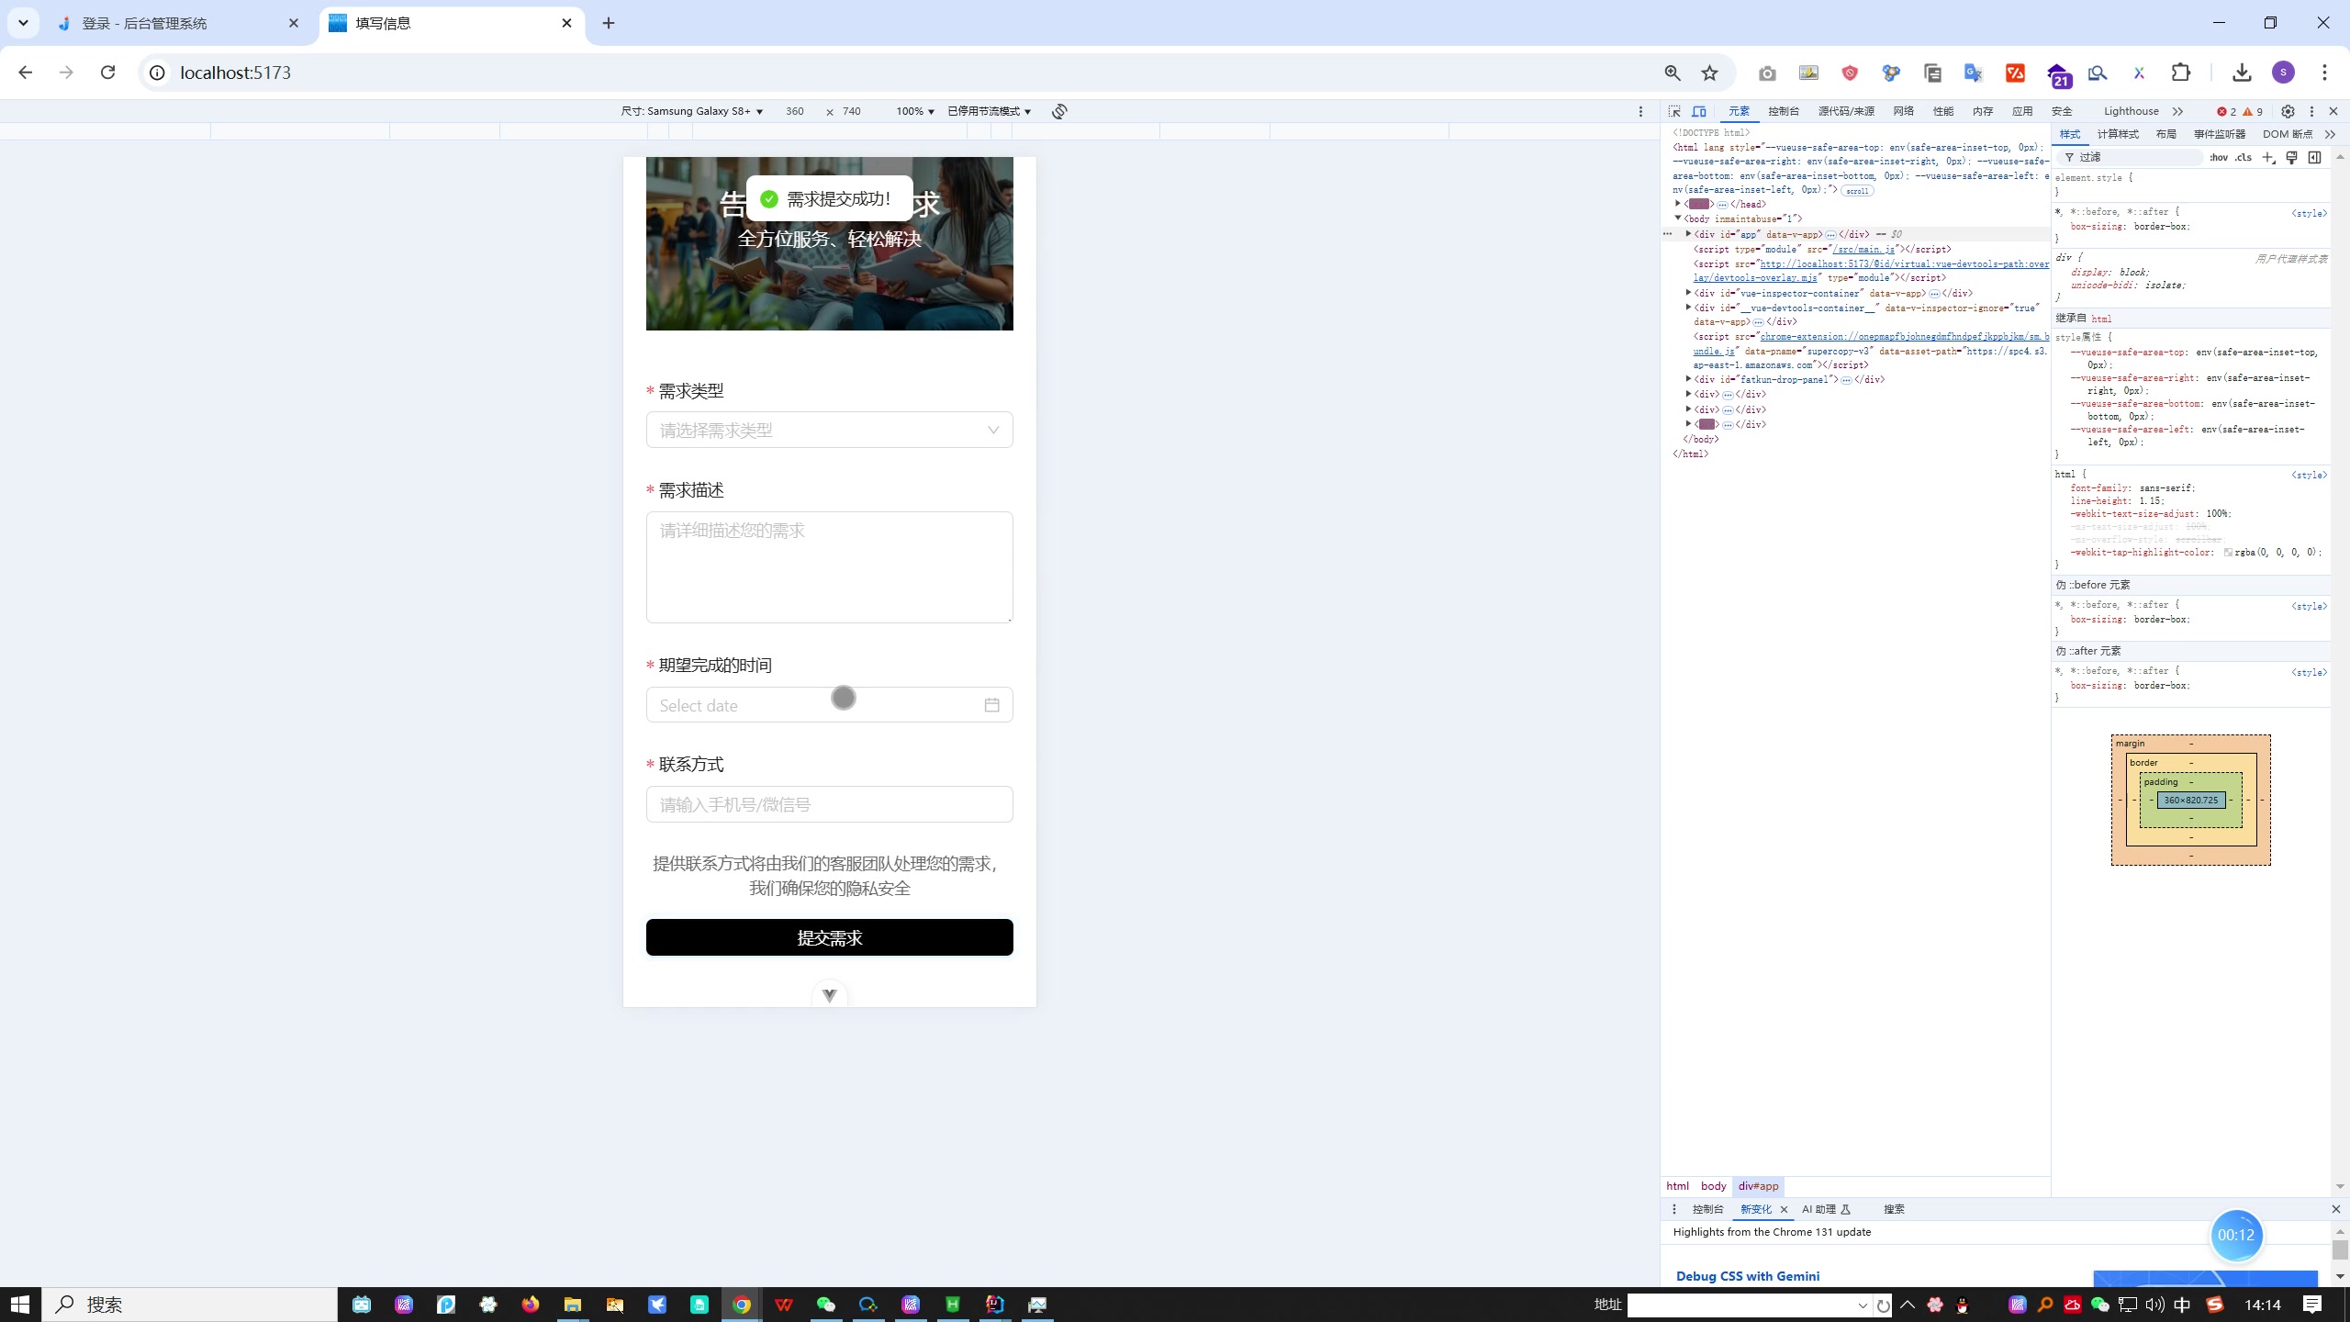Open Debug CSS with Gemini link
The height and width of the screenshot is (1322, 2350).
click(x=1748, y=1276)
